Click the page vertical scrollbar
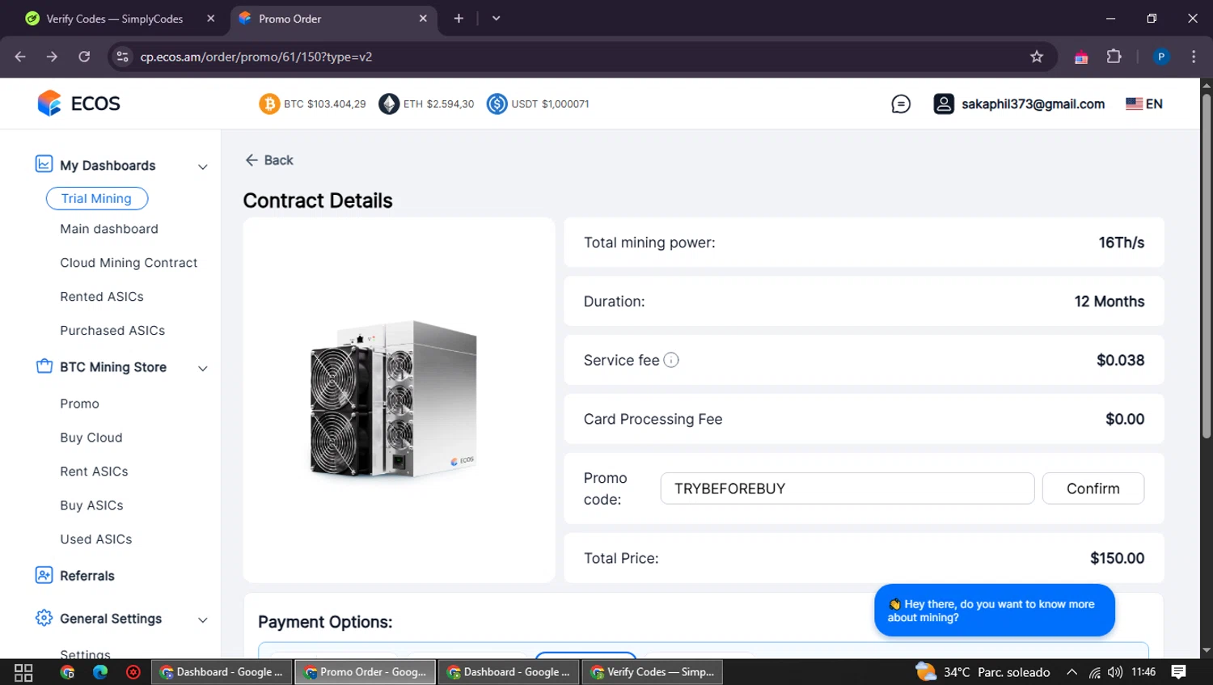The width and height of the screenshot is (1213, 685). [1206, 267]
